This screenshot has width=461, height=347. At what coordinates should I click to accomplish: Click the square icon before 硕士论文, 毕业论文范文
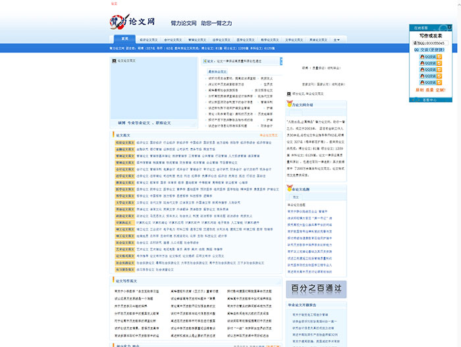coord(288,93)
